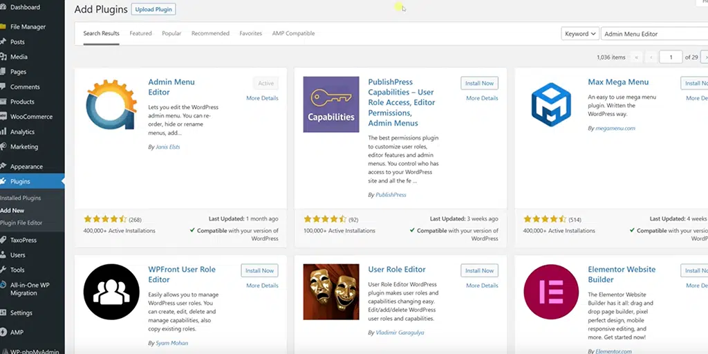Click the Admin Menu Editor plugin icon
The image size is (708, 354).
(x=111, y=104)
